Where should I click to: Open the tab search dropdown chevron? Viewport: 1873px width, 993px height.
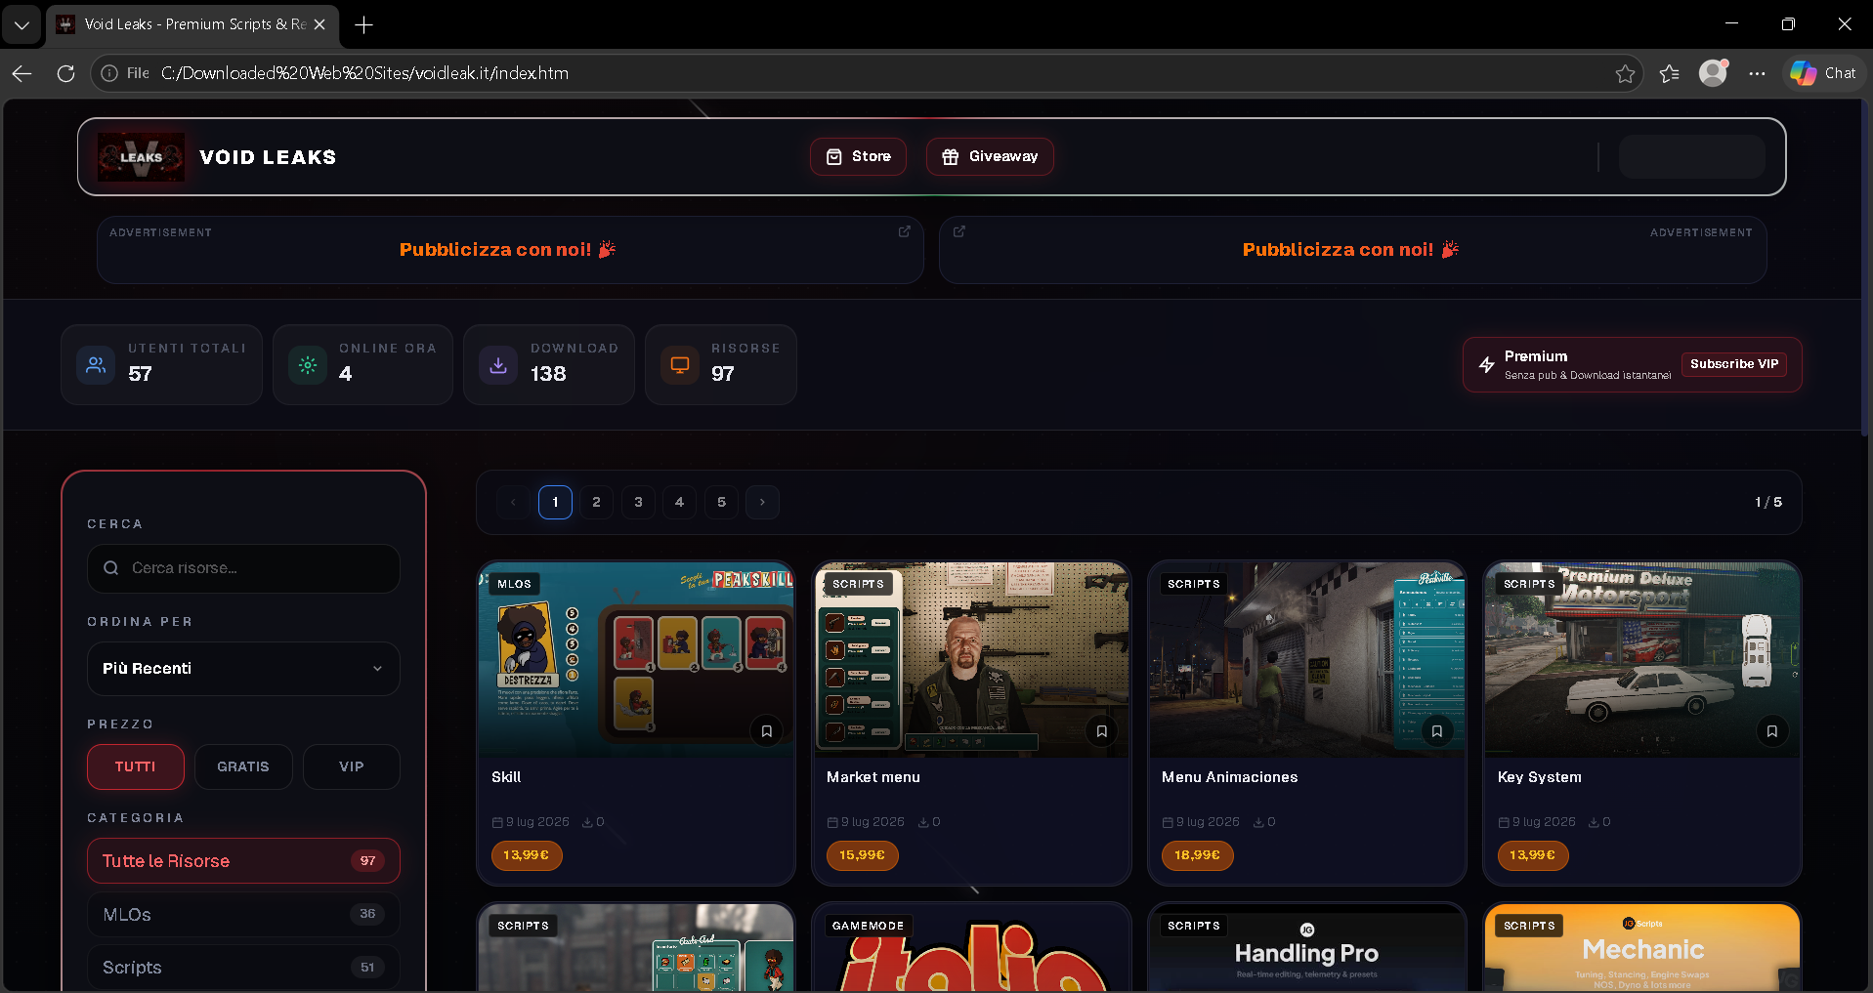(21, 24)
